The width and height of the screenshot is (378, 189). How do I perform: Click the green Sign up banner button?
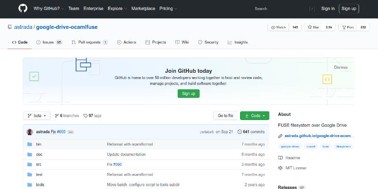pos(189,94)
